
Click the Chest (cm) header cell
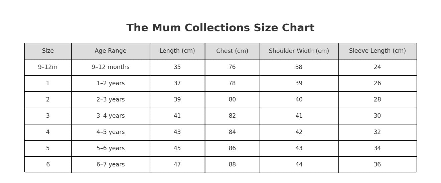click(233, 51)
